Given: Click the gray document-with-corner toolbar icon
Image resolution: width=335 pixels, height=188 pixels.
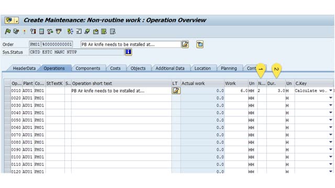Looking at the screenshot, I should (113, 31).
